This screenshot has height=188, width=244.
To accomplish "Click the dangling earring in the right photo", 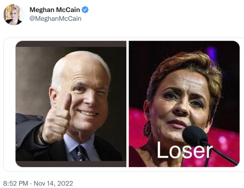I will 147,129.
